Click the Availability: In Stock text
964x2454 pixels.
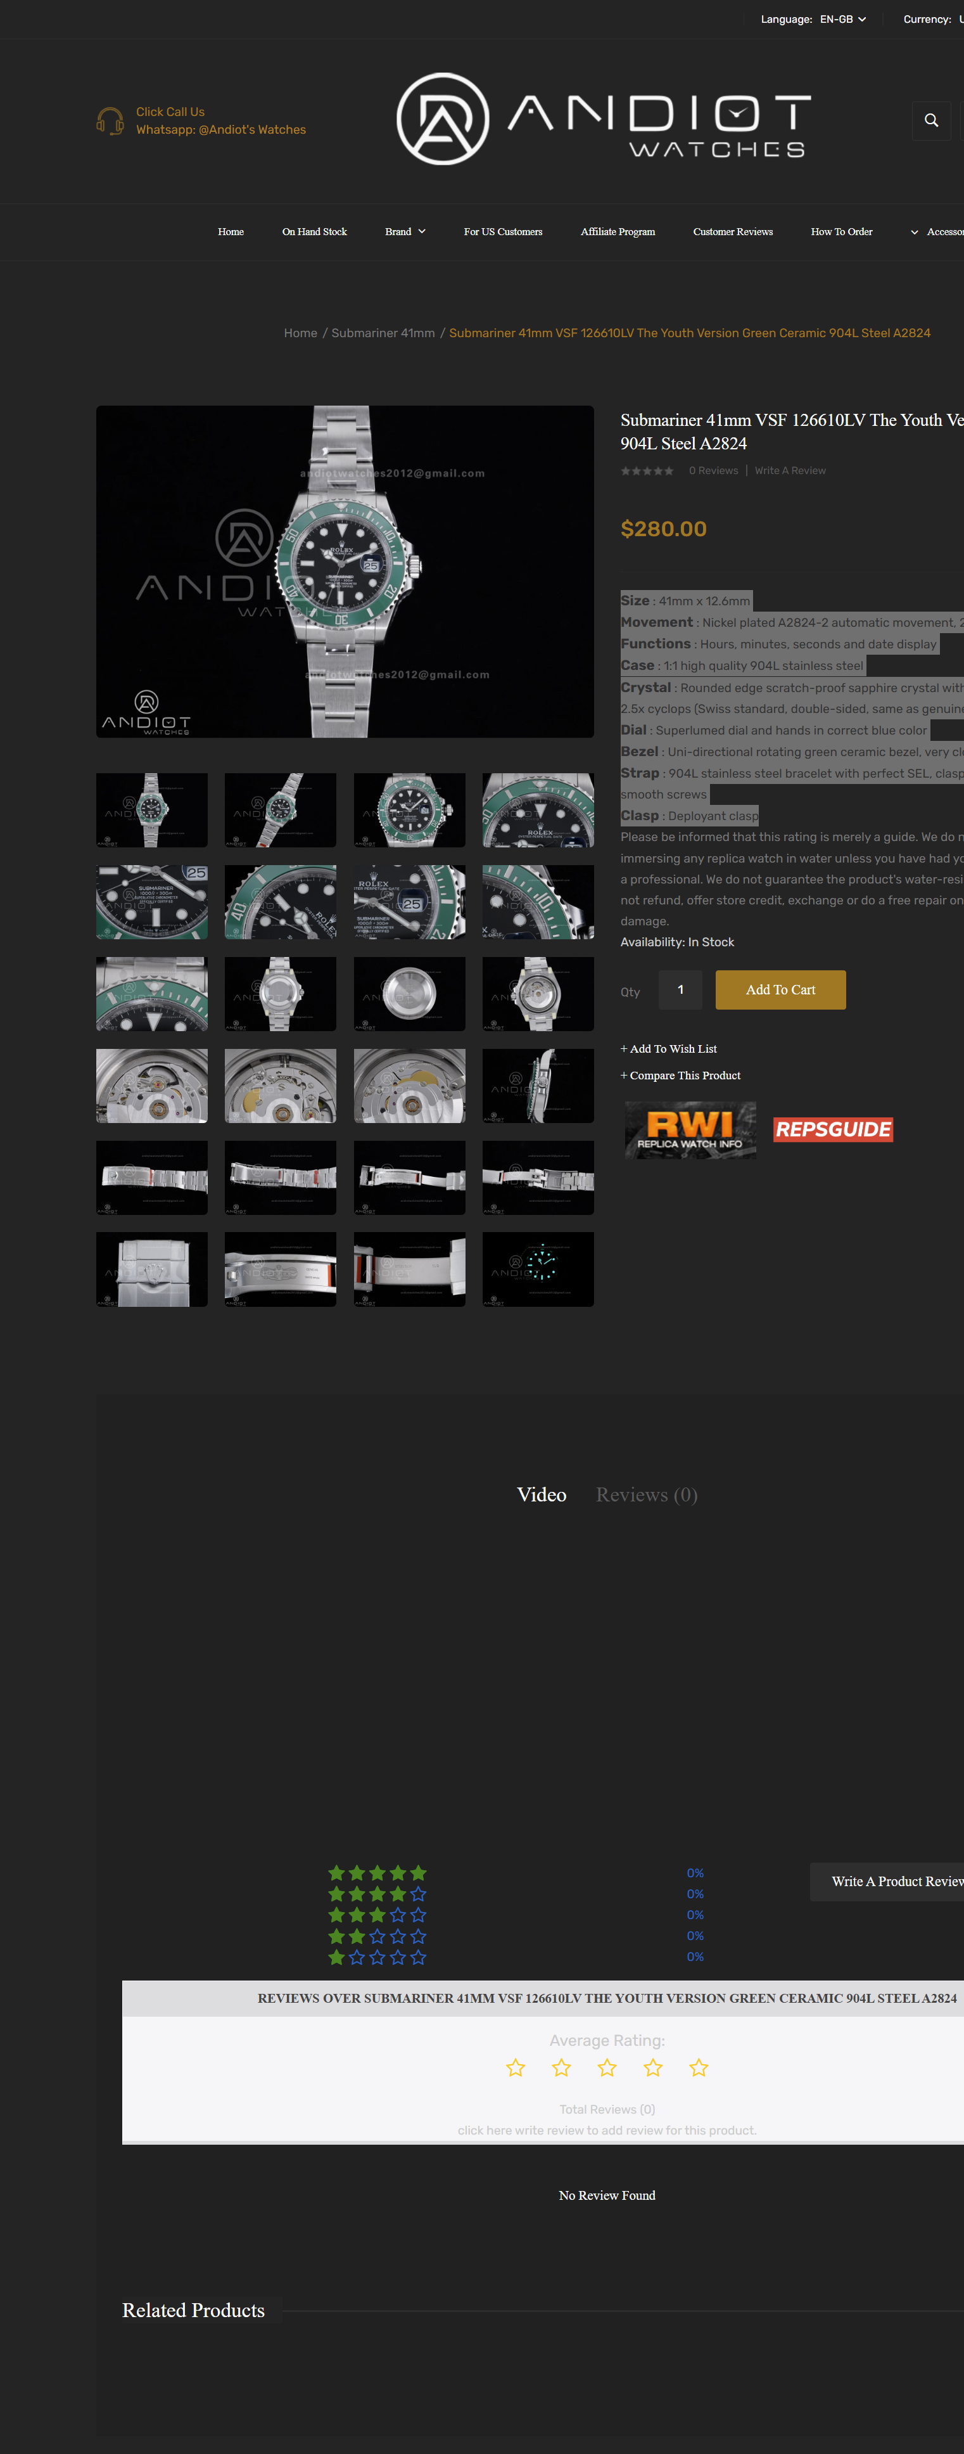point(676,942)
